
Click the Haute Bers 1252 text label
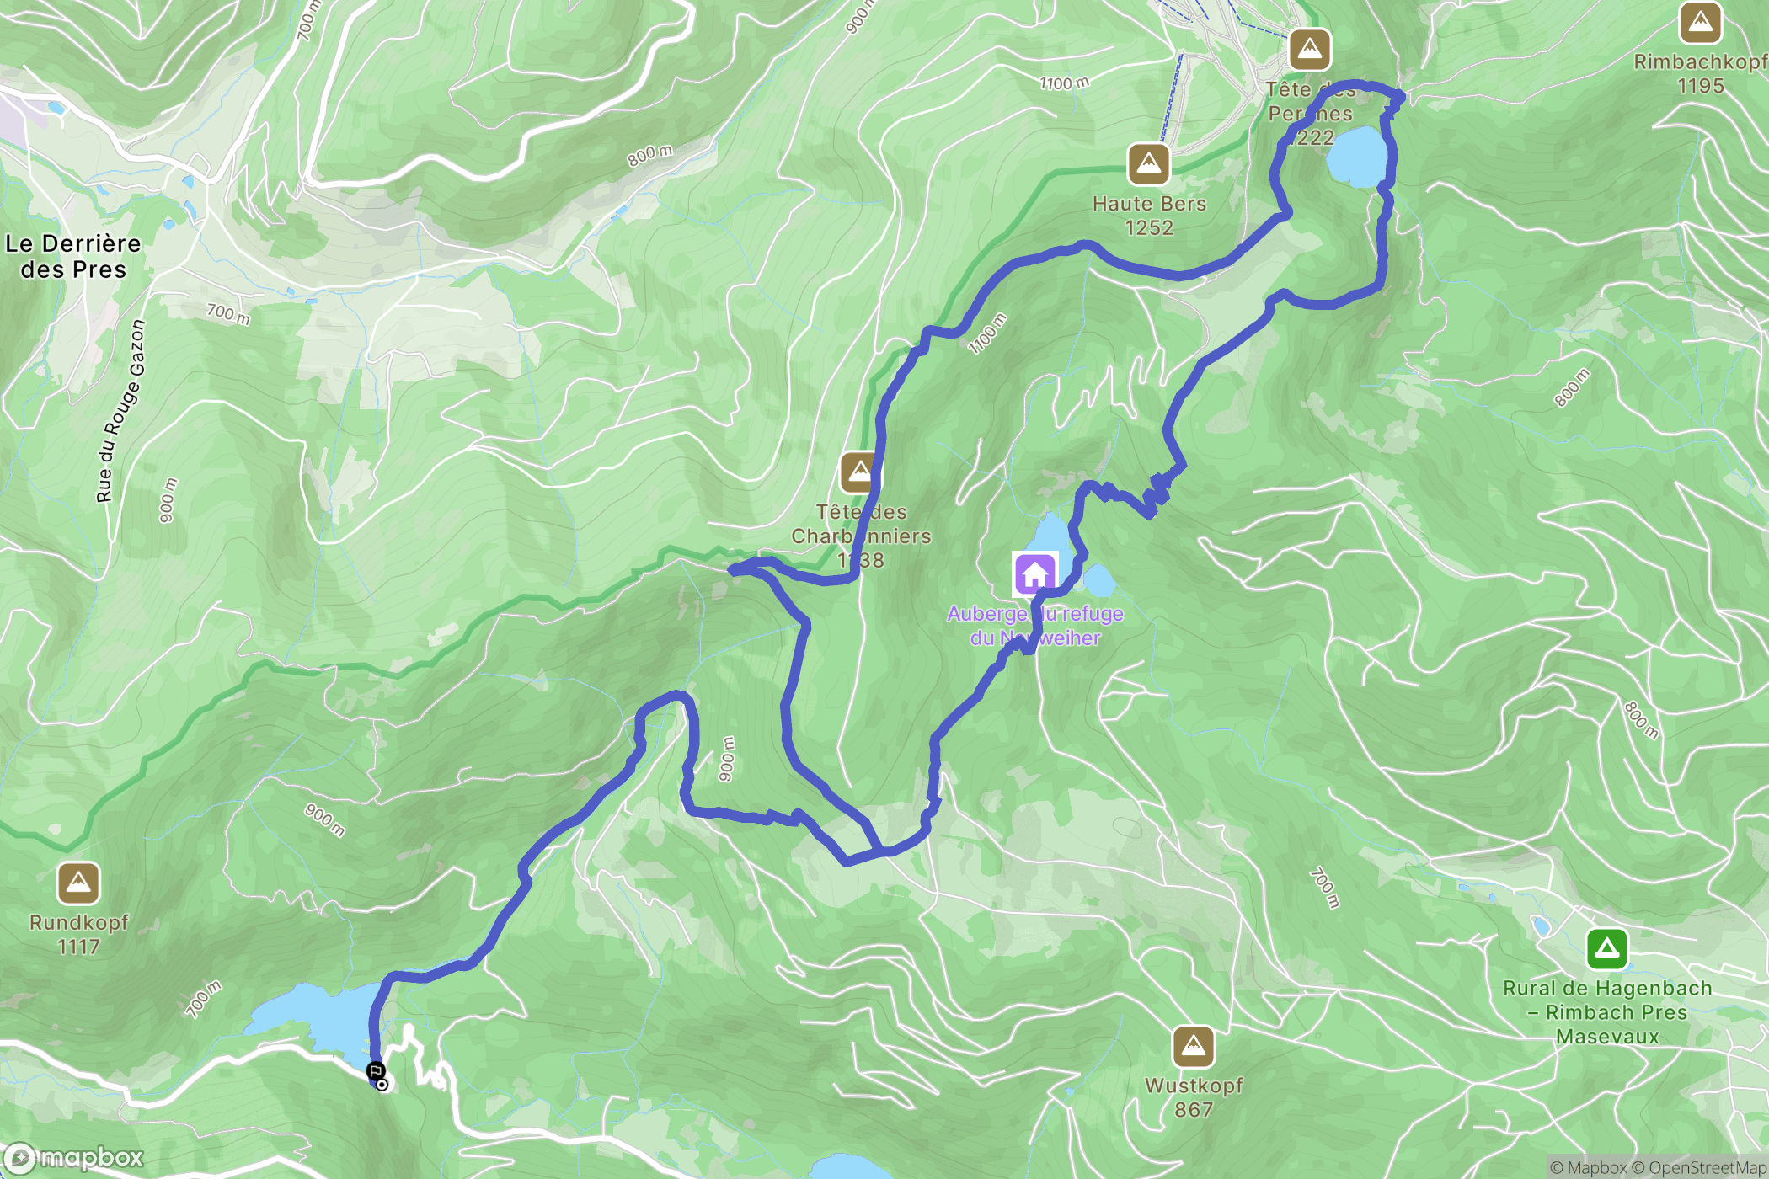tap(1149, 216)
